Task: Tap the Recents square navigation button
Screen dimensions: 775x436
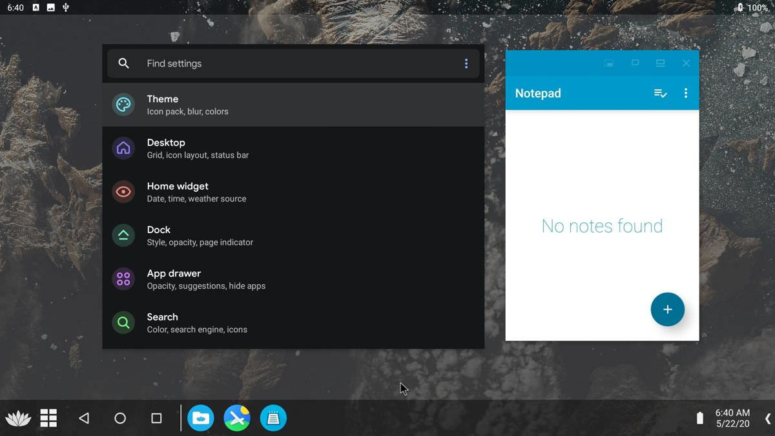Action: point(156,418)
